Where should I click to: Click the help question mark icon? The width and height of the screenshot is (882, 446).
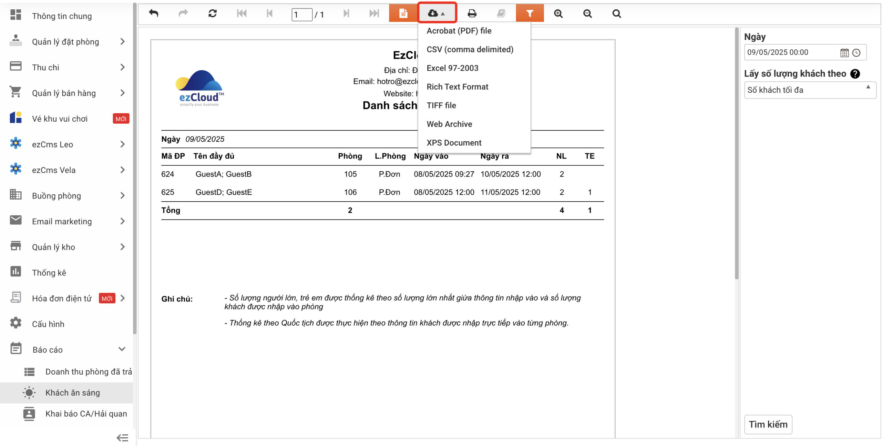point(855,73)
